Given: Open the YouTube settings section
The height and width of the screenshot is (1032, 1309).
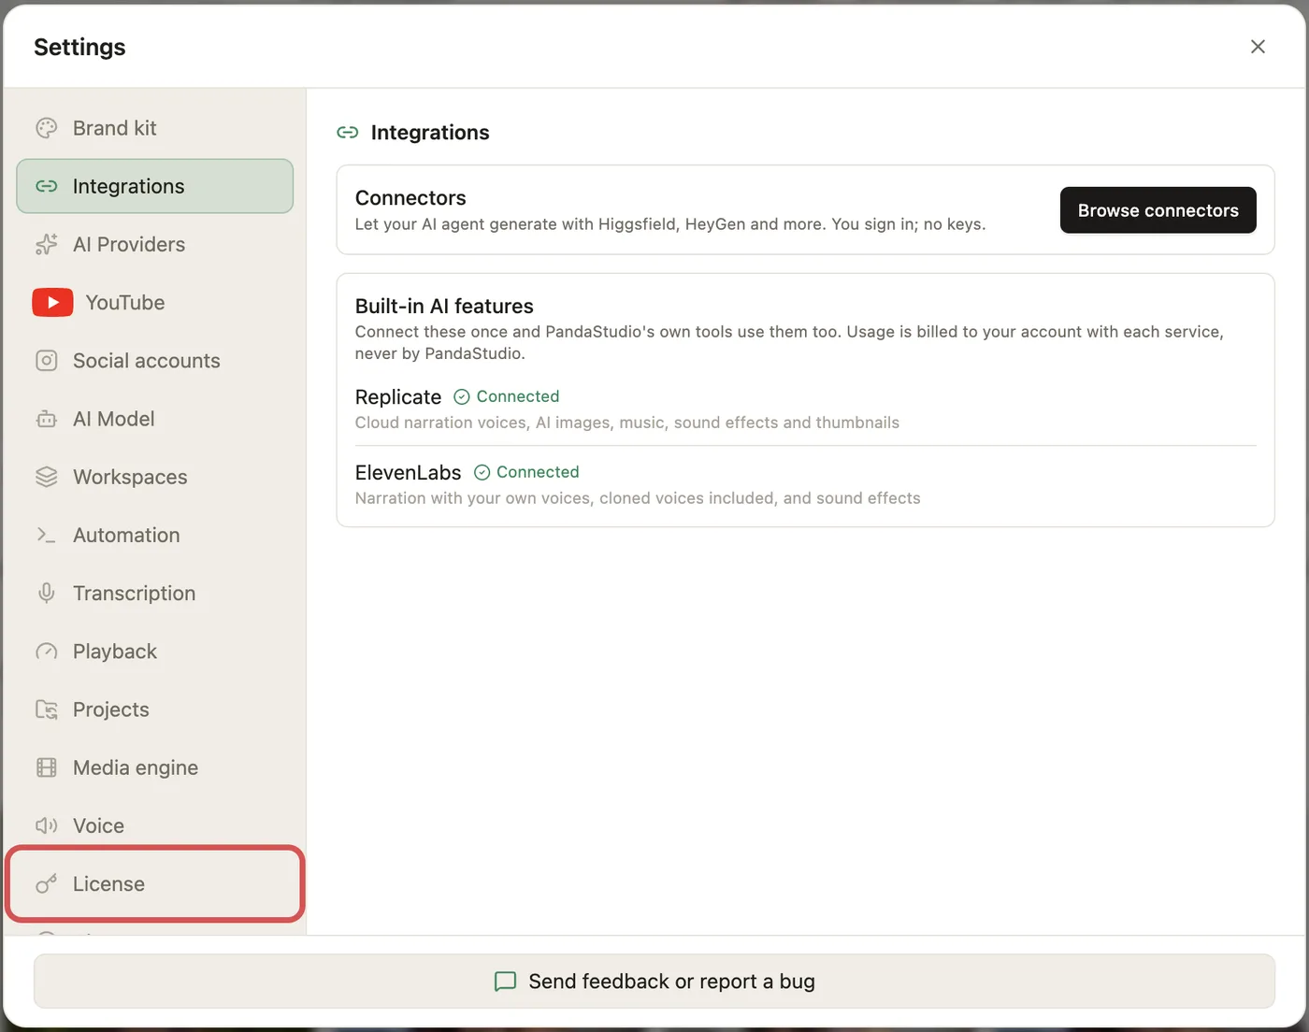Looking at the screenshot, I should click(x=154, y=302).
